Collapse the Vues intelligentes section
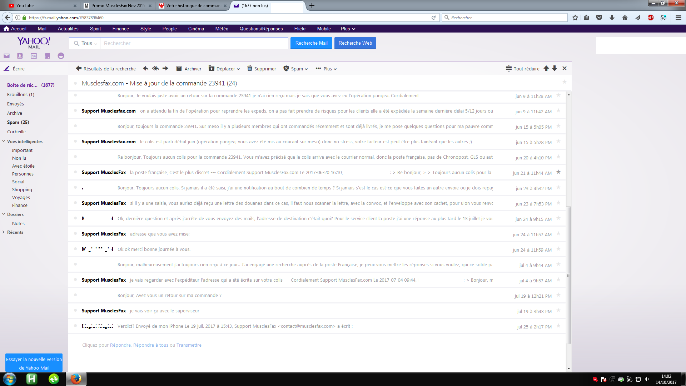The height and width of the screenshot is (386, 686). tap(4, 142)
